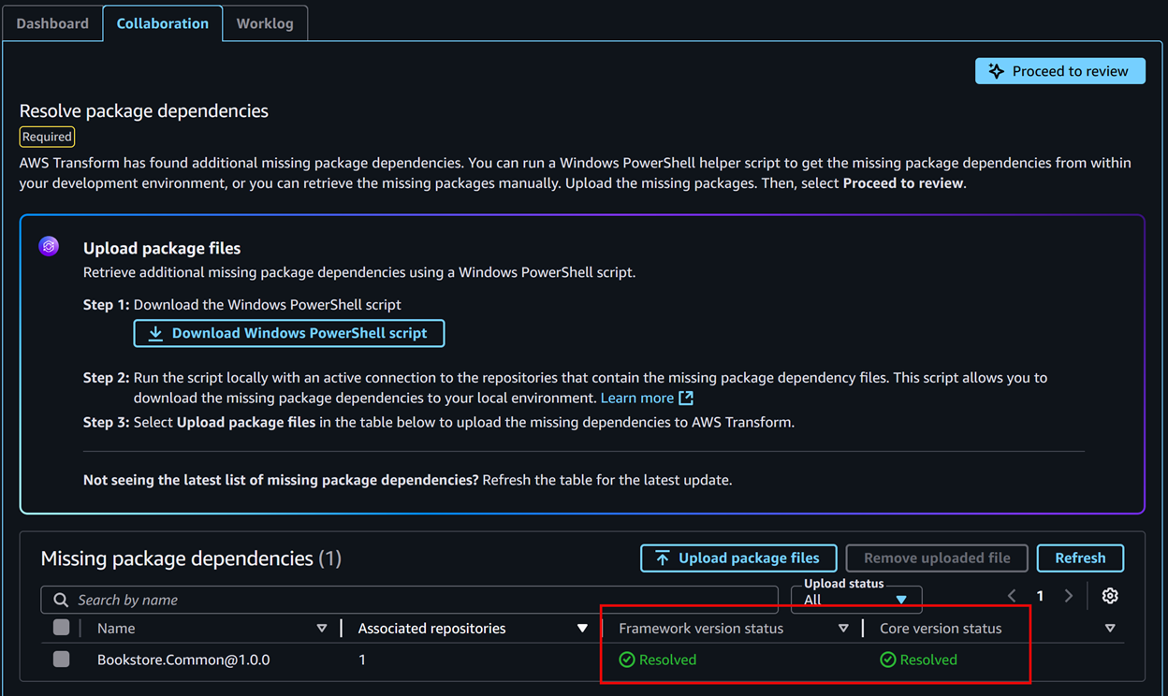Click the green Resolved check under Core version status
This screenshot has width=1168, height=696.
[x=887, y=660]
